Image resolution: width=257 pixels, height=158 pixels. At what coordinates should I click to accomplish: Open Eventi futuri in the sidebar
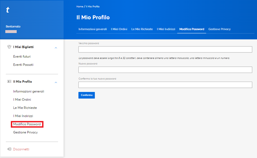tap(24, 57)
